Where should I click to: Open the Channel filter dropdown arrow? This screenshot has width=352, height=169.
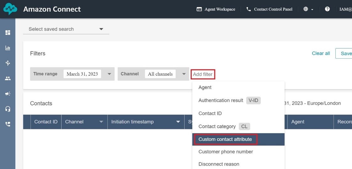[x=184, y=74]
